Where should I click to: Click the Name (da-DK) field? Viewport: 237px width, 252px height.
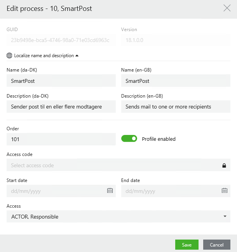[61, 81]
